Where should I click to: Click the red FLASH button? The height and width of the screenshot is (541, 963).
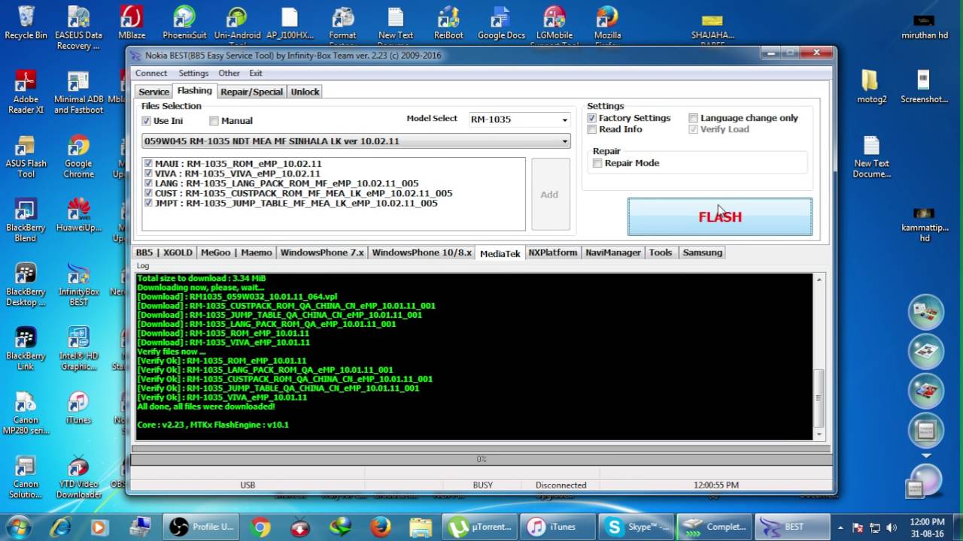pos(720,216)
